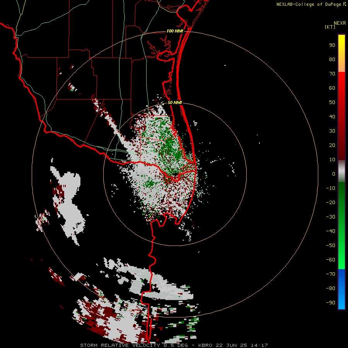Click the 60 value on velocity scale
Viewport: 348px width, 348px height.
tap(332, 88)
